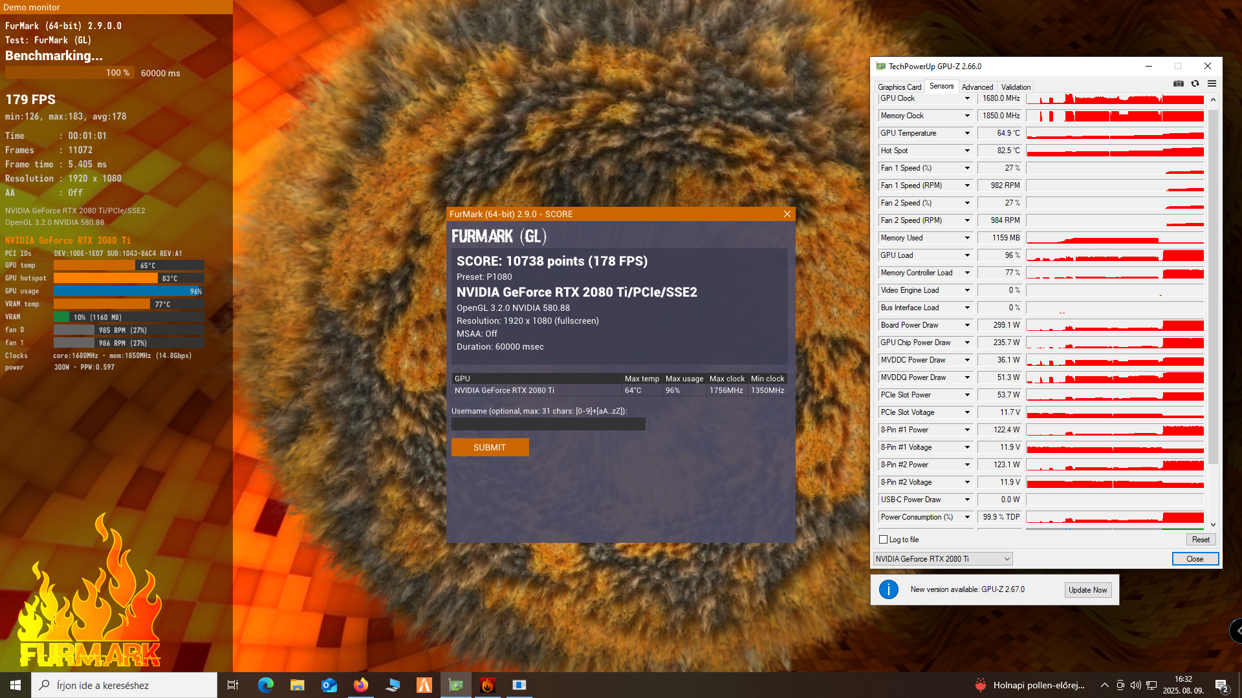Enable the Log to file checkbox

[884, 540]
